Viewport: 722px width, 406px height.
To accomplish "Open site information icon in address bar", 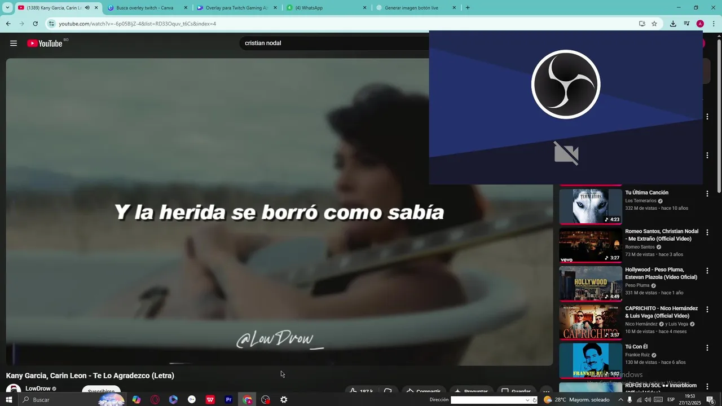I will click(x=51, y=24).
